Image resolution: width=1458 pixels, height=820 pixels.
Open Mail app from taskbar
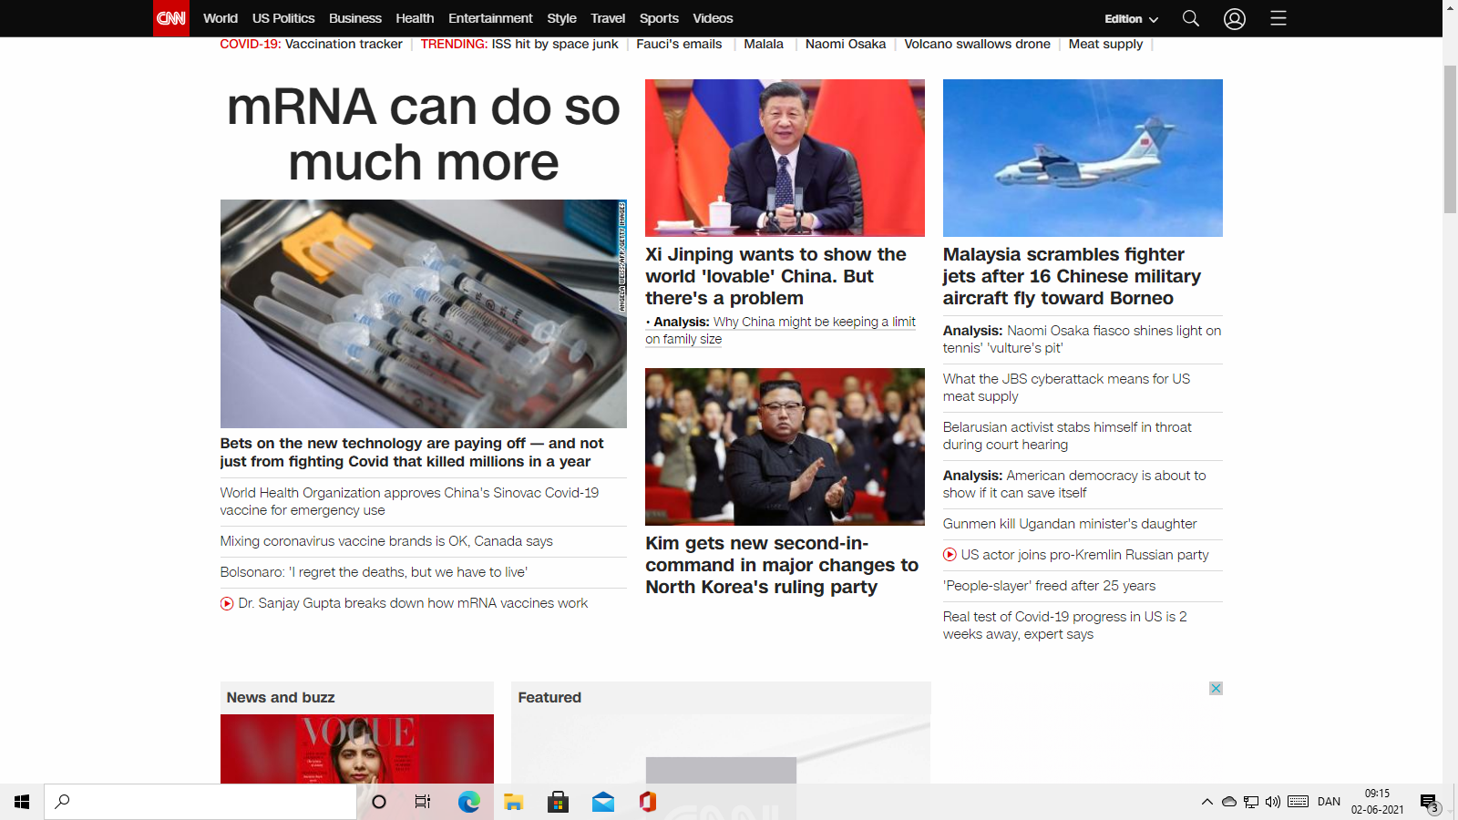[x=603, y=802]
